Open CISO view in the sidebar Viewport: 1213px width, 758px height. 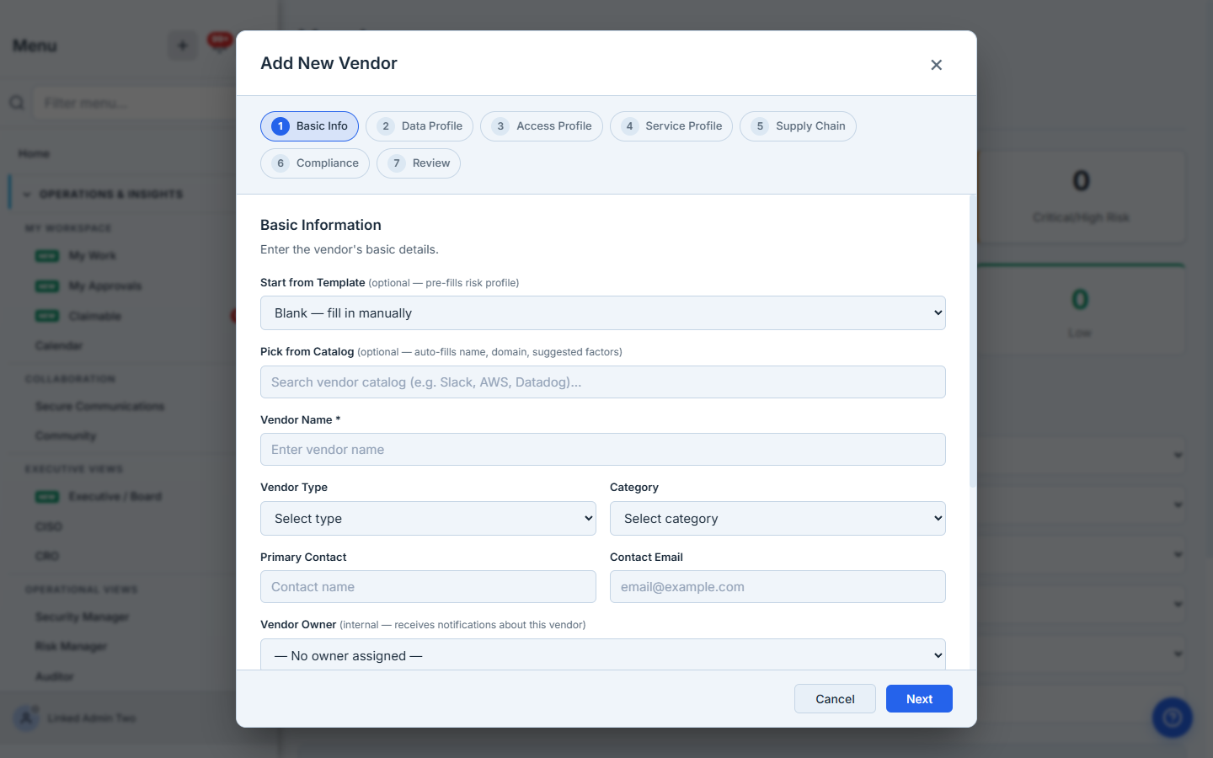point(49,526)
